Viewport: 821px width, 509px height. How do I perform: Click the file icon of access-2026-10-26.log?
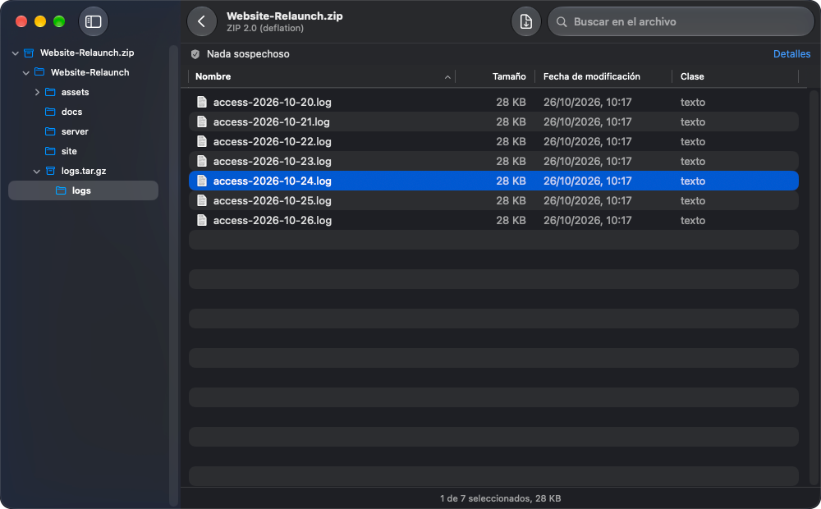(202, 221)
